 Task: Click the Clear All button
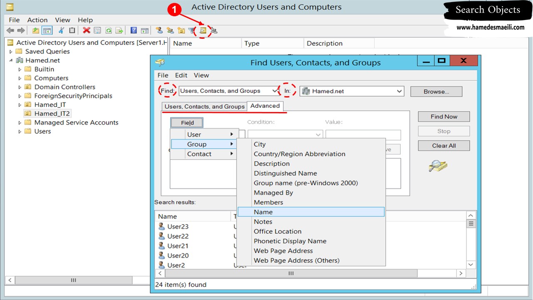pyautogui.click(x=444, y=145)
